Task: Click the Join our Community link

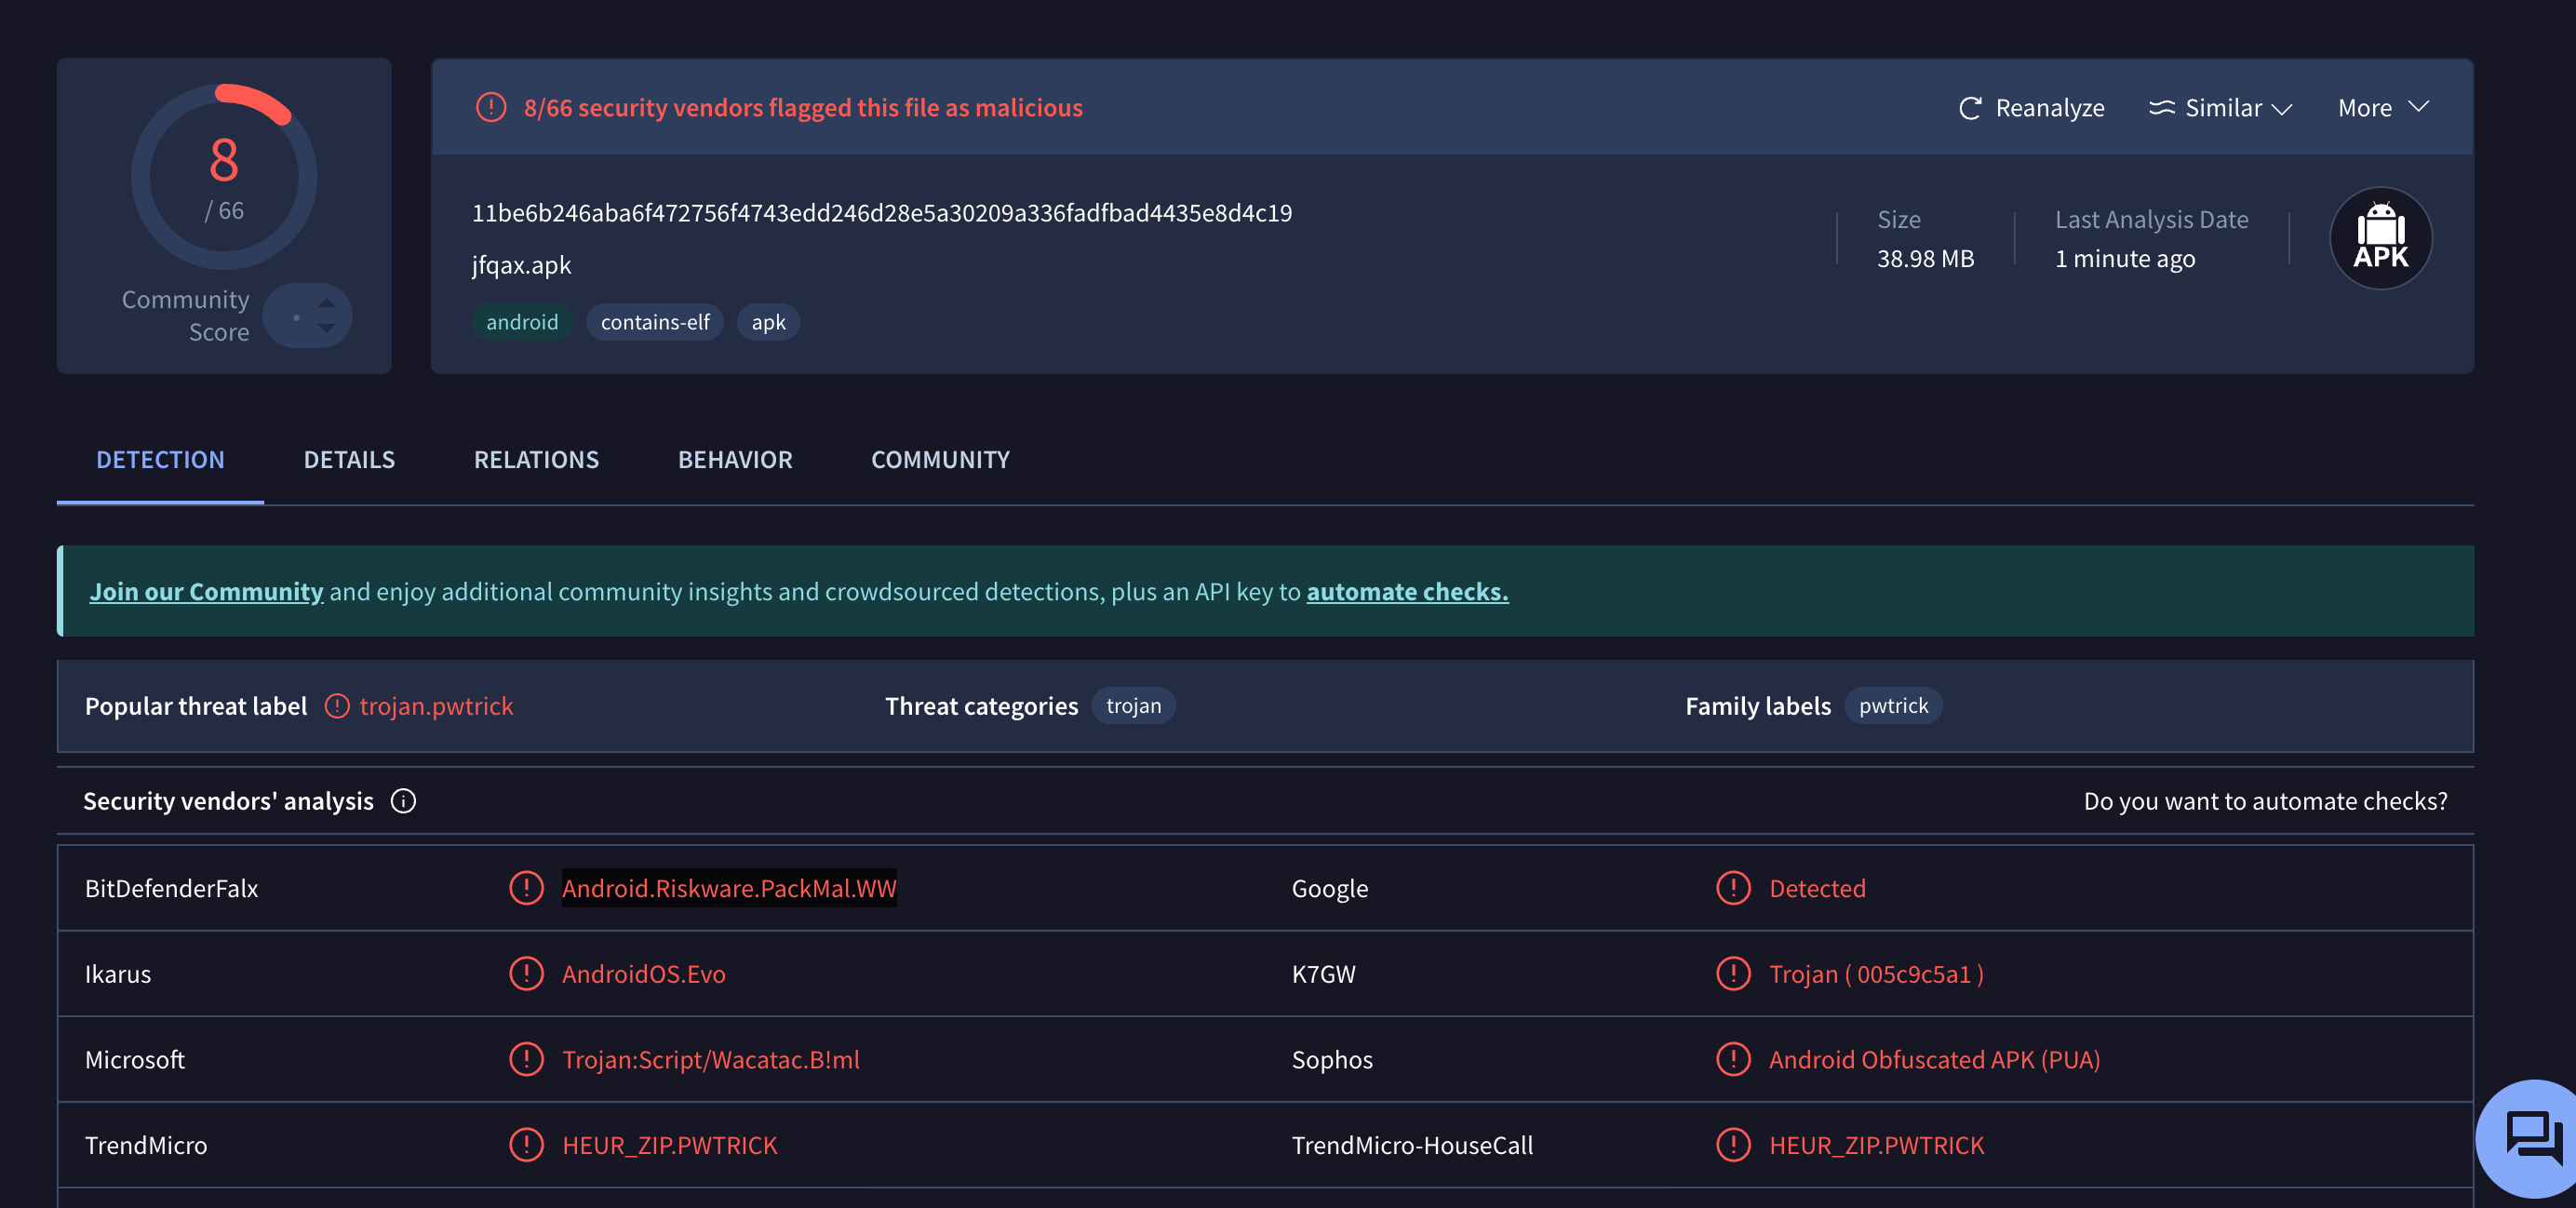Action: coord(206,591)
